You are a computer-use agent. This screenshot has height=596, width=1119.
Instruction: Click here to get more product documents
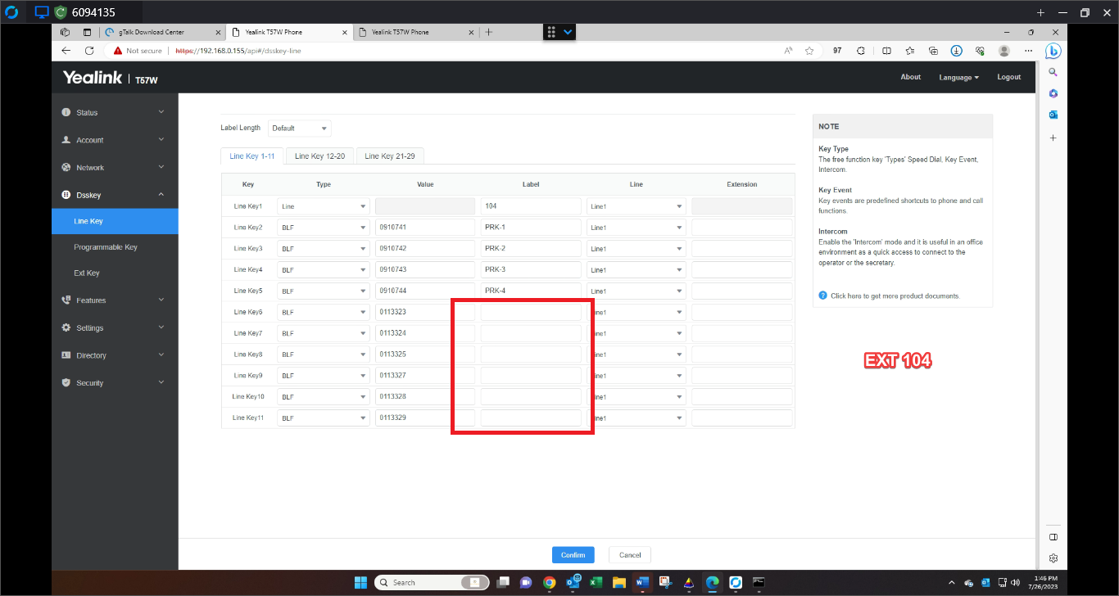tap(895, 296)
